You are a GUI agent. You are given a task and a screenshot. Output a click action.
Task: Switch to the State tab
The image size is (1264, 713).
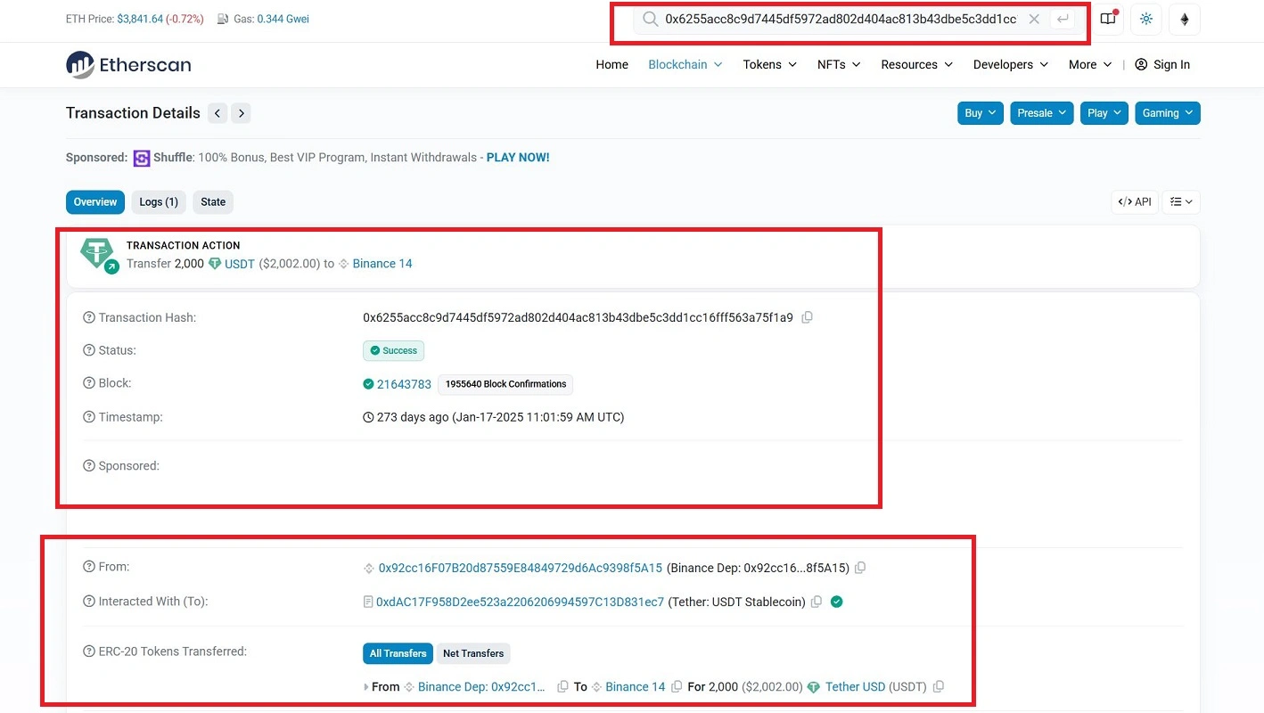[213, 202]
